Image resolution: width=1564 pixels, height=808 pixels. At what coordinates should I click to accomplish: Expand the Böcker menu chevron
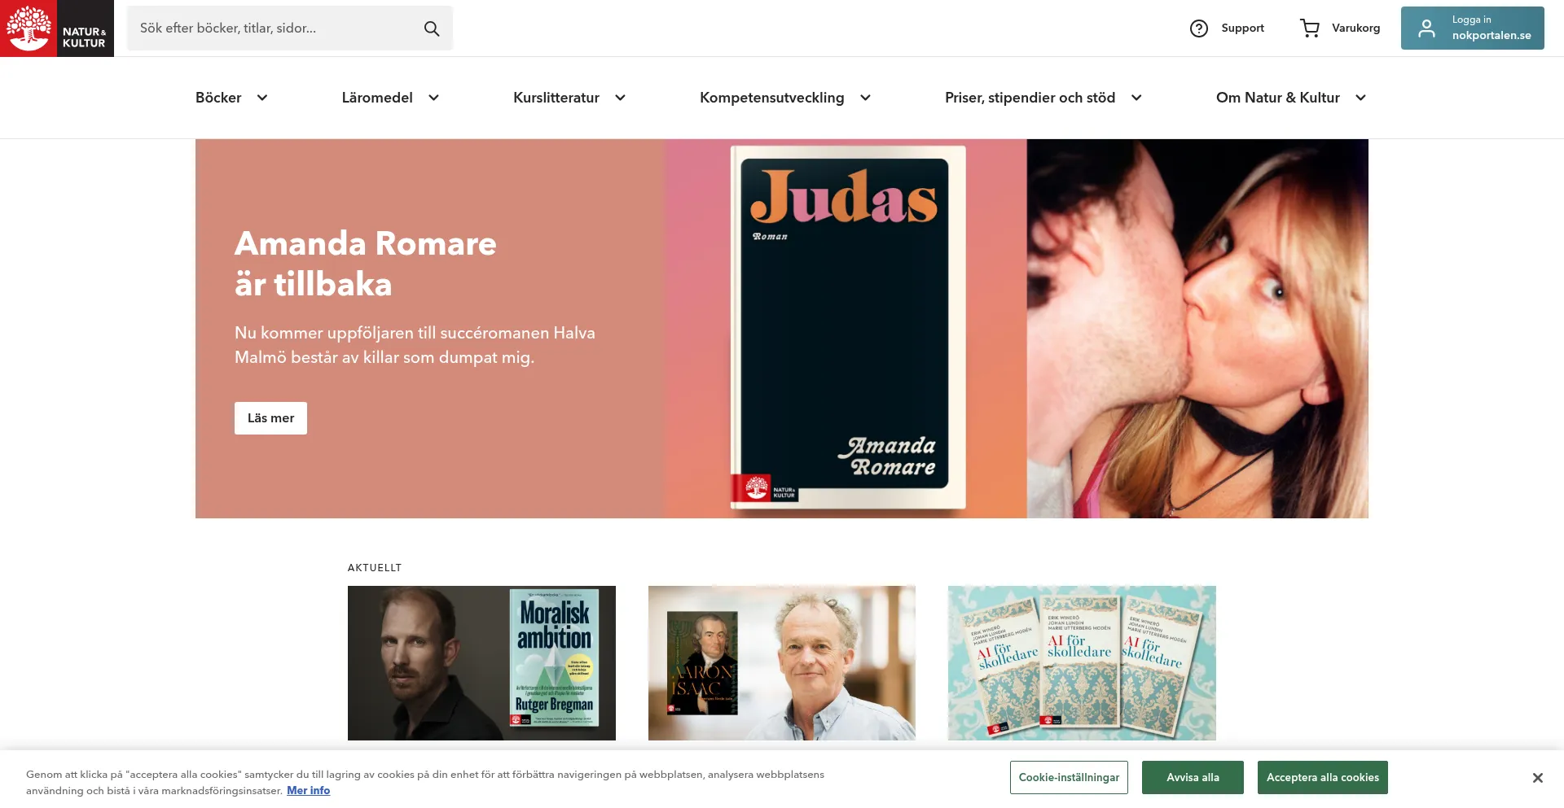tap(262, 98)
